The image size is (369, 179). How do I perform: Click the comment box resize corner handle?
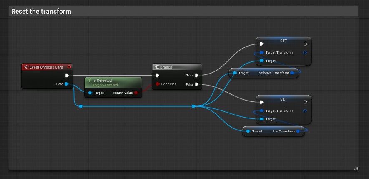click(x=356, y=168)
